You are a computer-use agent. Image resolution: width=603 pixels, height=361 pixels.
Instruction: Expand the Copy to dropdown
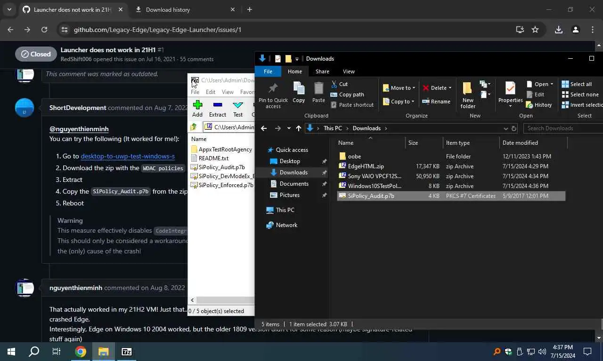click(413, 102)
